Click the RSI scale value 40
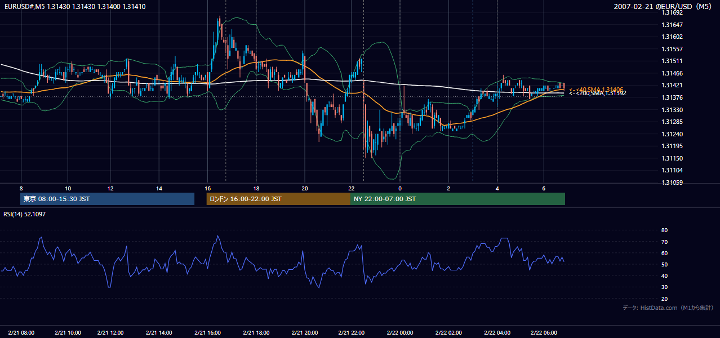The image size is (720, 338). (x=665, y=275)
